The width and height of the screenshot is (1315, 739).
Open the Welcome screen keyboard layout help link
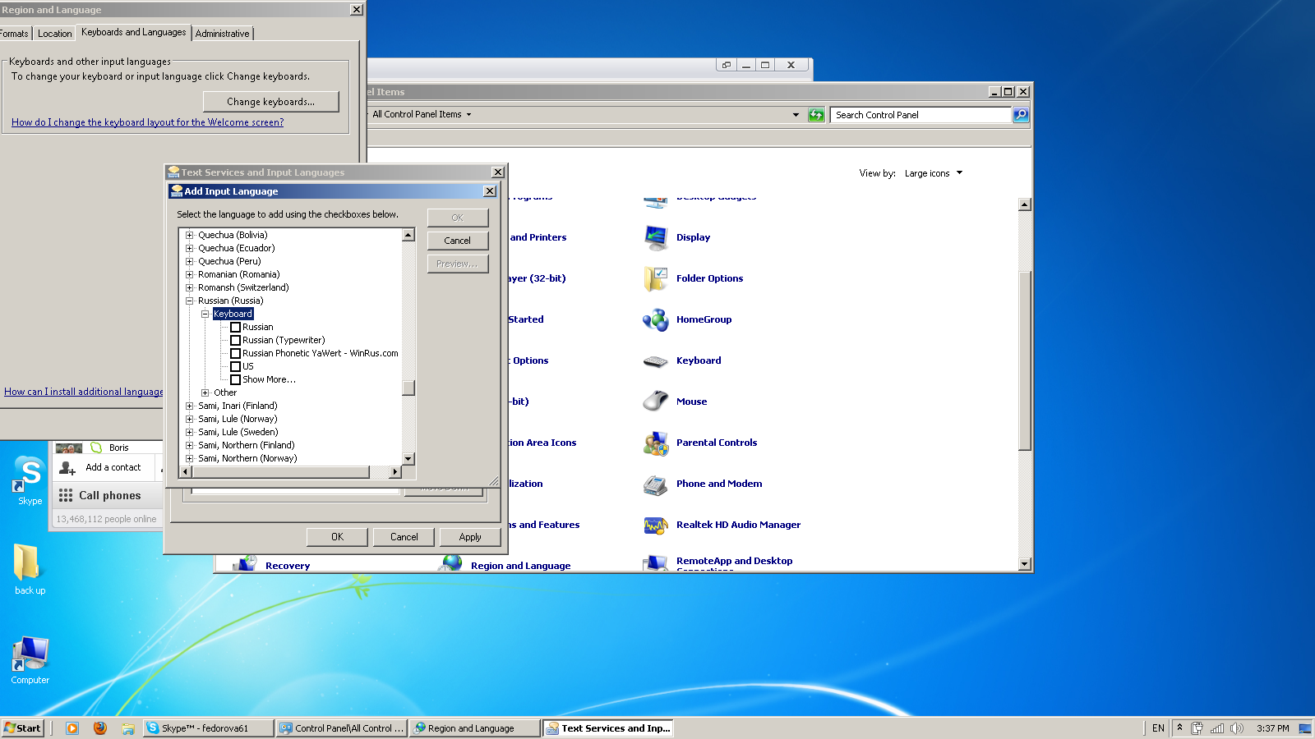[x=147, y=122]
